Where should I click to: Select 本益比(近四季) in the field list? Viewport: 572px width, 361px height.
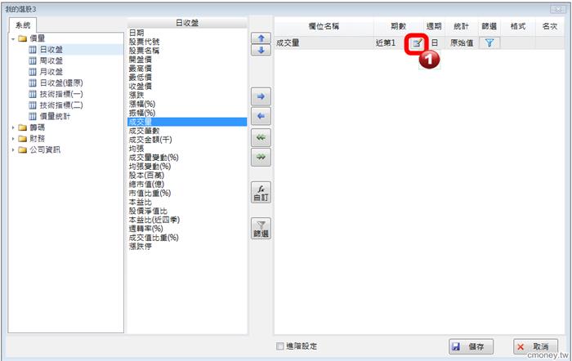154,220
